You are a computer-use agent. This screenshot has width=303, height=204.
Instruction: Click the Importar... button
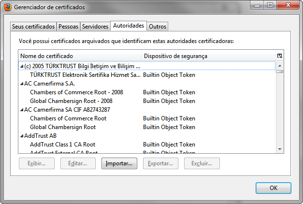(x=119, y=163)
